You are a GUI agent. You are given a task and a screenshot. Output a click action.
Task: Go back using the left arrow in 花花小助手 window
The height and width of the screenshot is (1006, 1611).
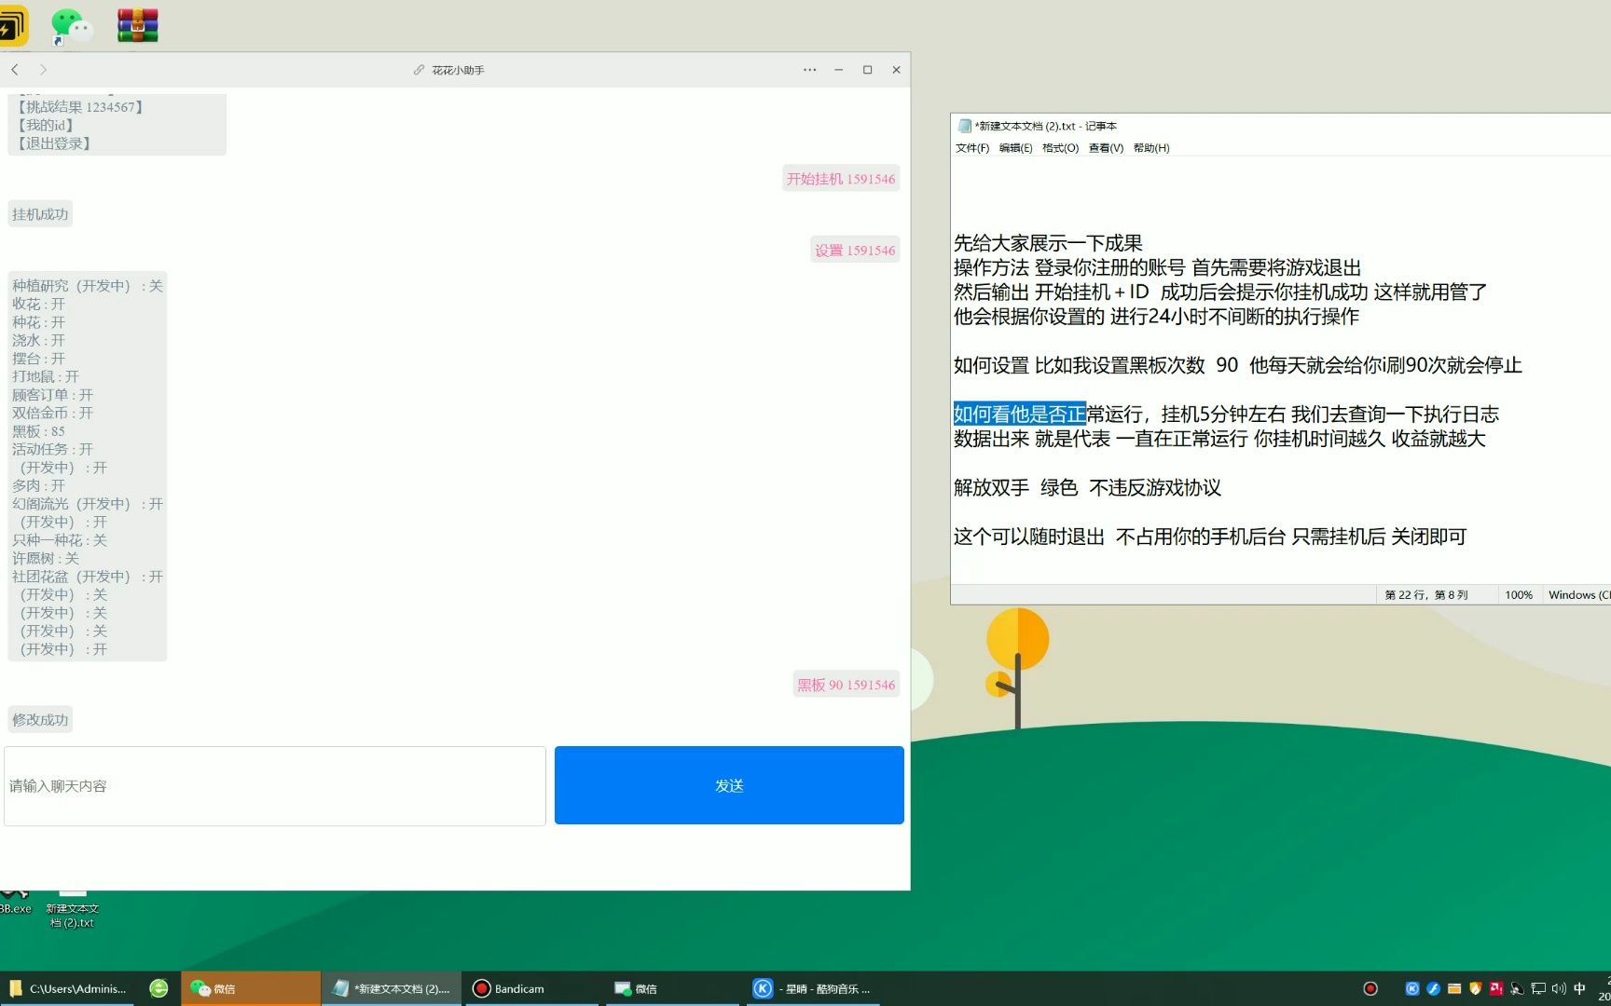(15, 70)
